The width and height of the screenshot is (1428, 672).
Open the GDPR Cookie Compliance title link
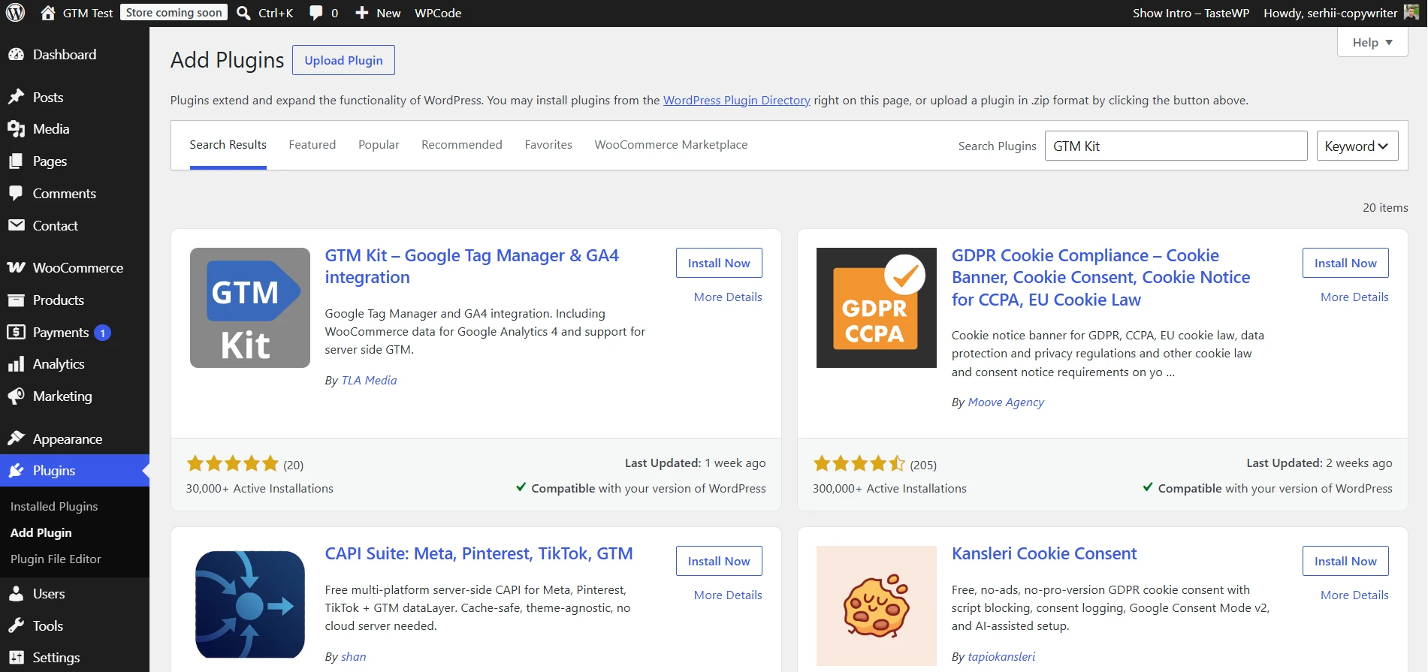coord(1100,278)
